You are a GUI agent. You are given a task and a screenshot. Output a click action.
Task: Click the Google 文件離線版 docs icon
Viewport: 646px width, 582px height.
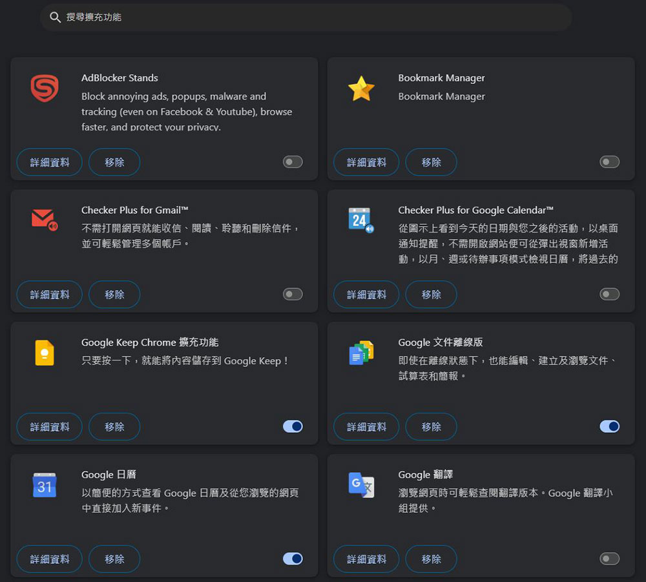(x=361, y=353)
